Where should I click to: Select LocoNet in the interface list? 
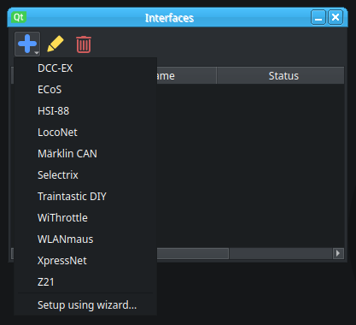[x=85, y=133]
